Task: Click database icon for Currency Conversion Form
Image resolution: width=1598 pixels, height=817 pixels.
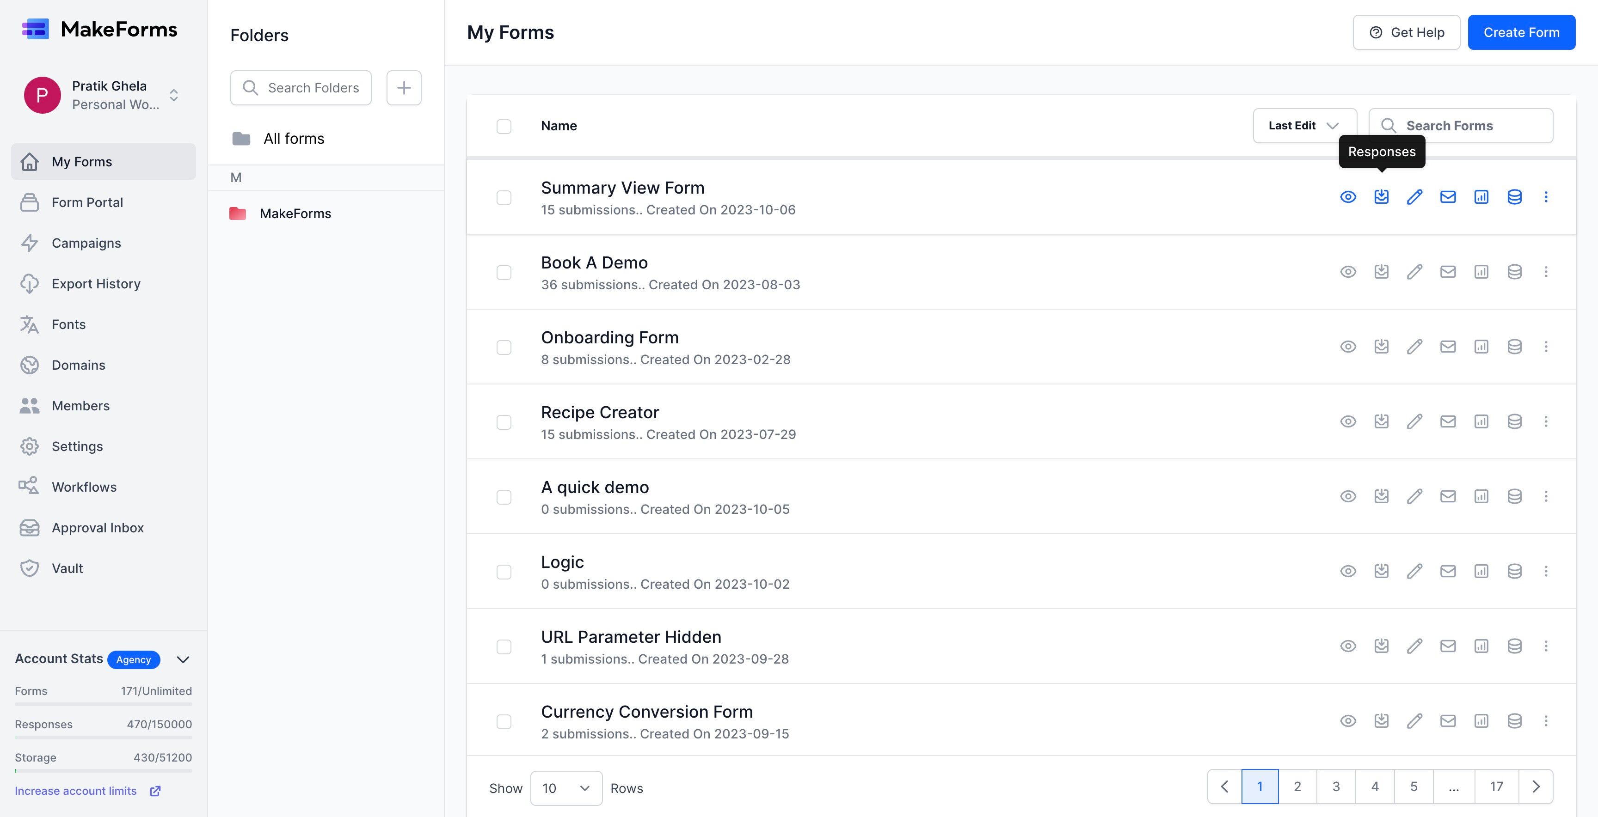Action: click(x=1514, y=721)
